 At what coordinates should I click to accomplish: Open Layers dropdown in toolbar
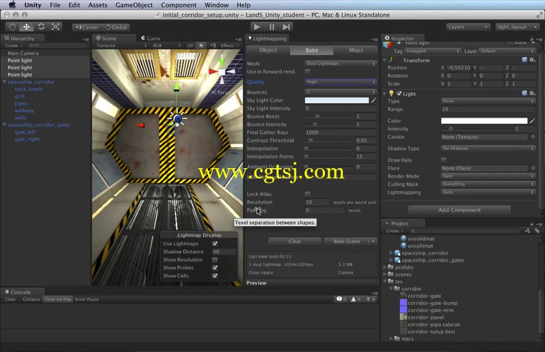pyautogui.click(x=468, y=27)
